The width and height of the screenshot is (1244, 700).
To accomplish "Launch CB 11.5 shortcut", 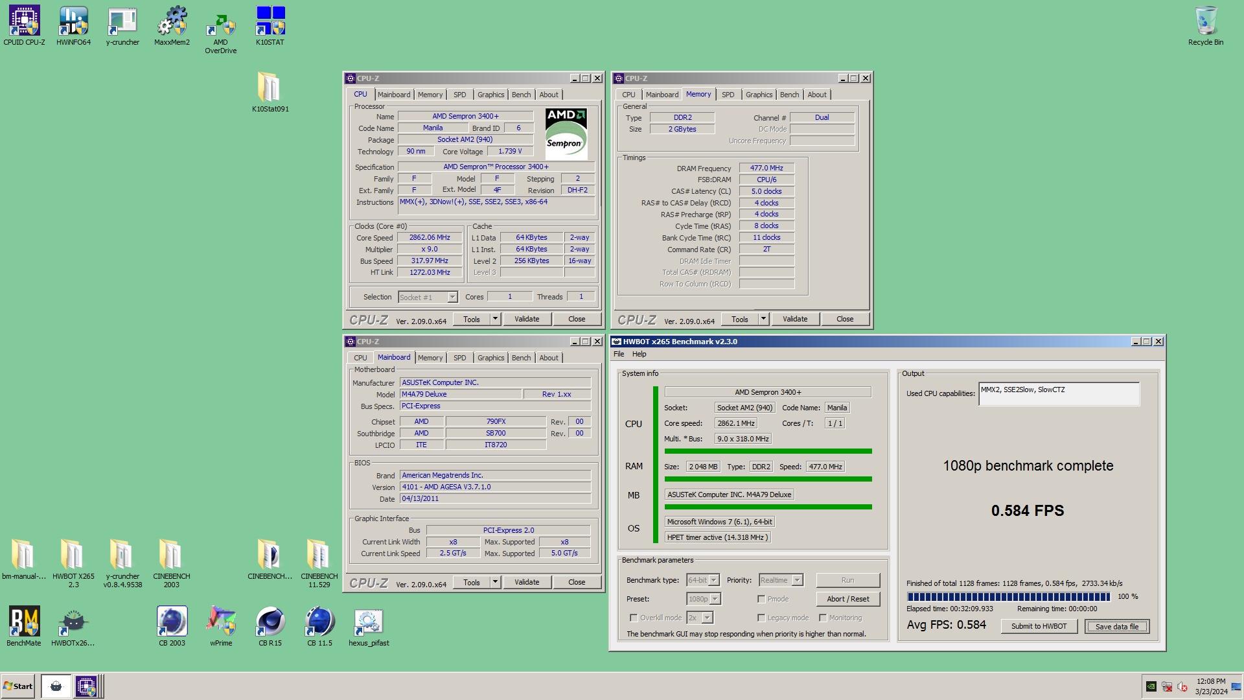I will click(x=319, y=626).
